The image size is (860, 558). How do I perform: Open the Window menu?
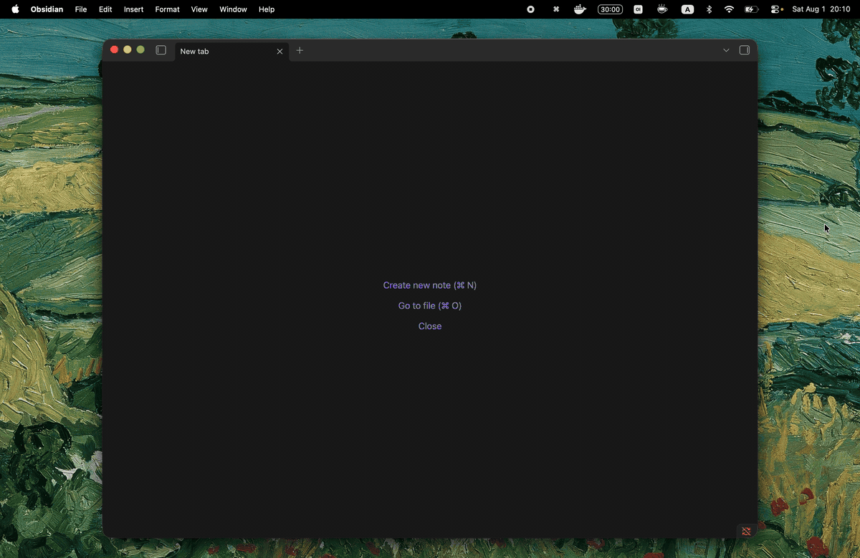[x=233, y=9]
